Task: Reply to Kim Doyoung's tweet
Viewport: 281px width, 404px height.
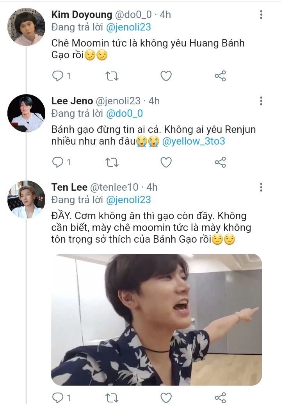Action: [57, 76]
